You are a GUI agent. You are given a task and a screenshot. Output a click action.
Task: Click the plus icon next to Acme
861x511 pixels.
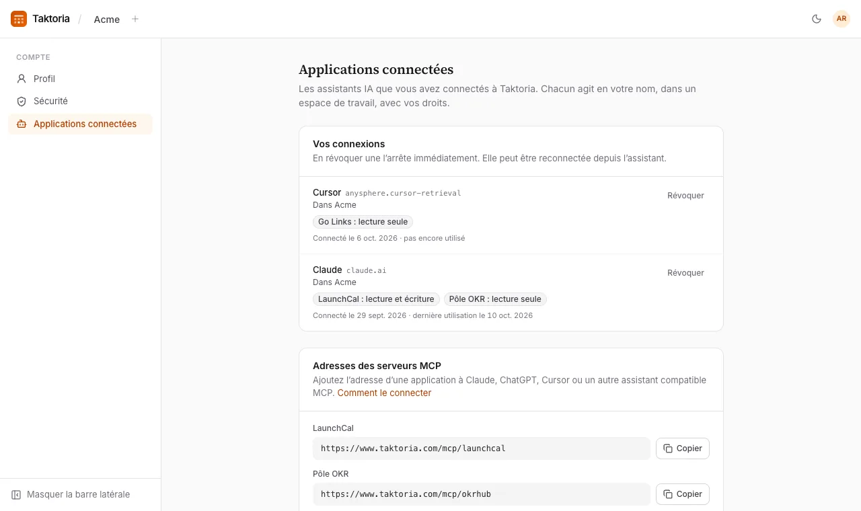pos(135,19)
